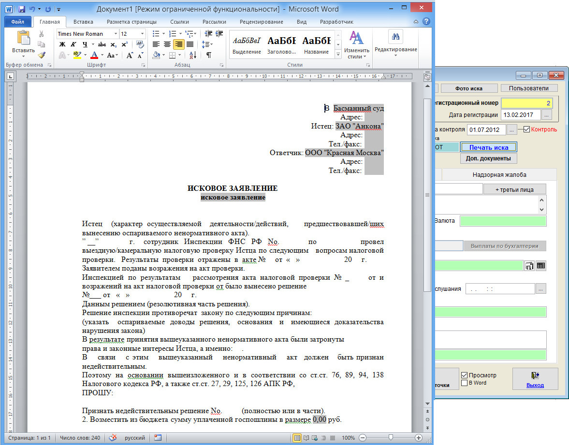Click the Фото иска button
Image resolution: width=569 pixels, height=445 pixels.
coord(468,88)
